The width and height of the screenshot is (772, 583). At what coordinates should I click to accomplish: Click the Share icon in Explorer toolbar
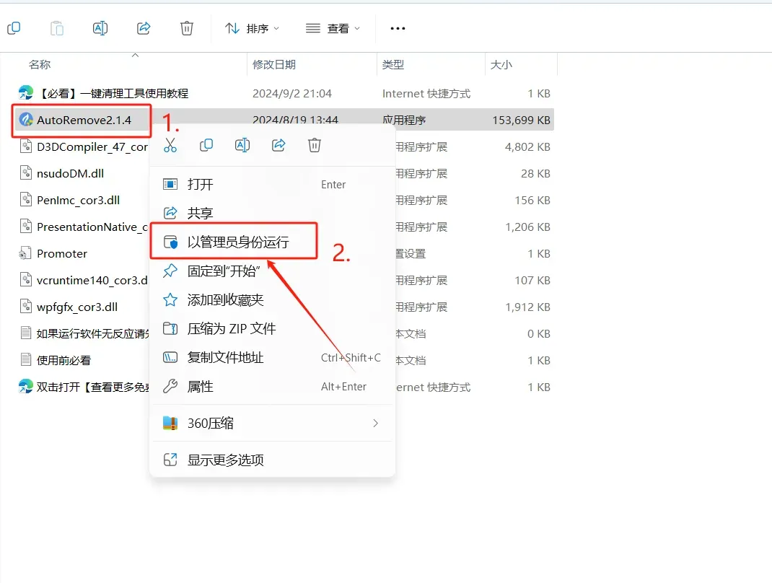pos(144,29)
